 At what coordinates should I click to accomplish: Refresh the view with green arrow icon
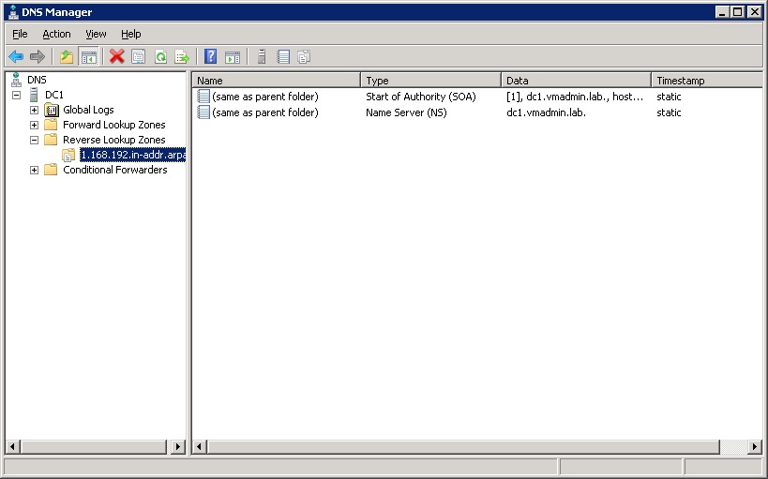160,57
